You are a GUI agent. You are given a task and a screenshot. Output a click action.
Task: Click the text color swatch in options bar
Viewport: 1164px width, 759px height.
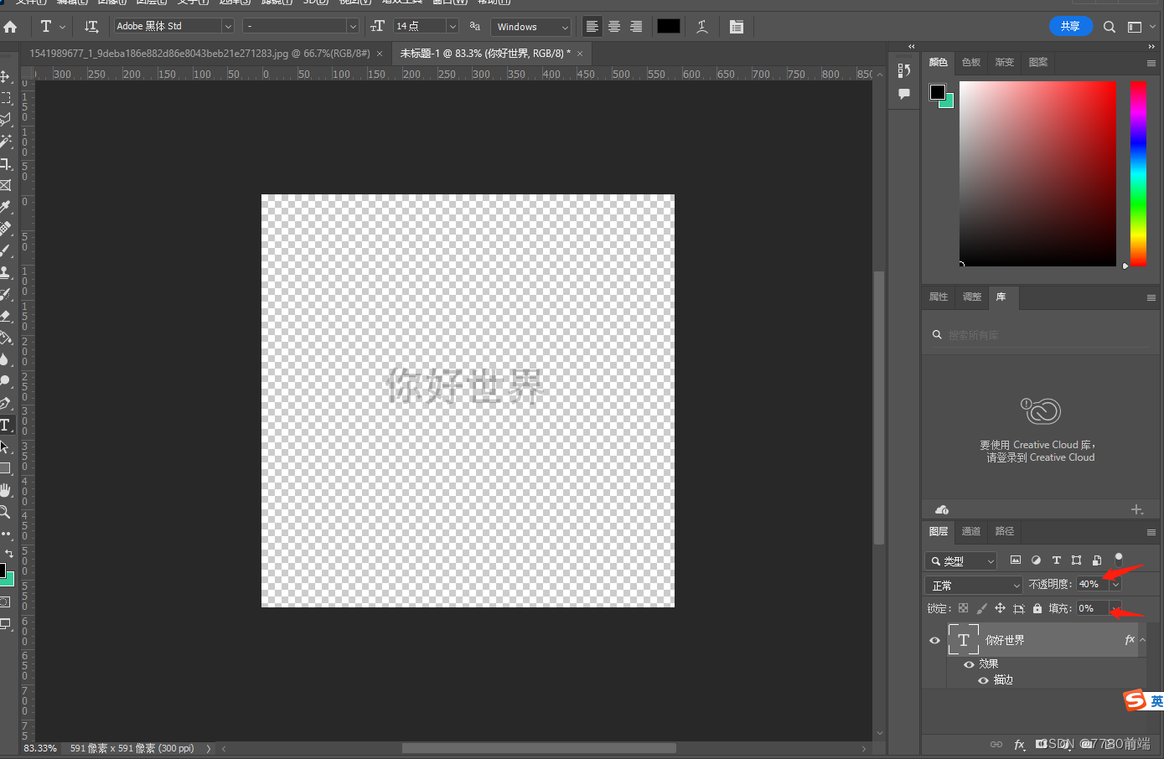pos(669,27)
